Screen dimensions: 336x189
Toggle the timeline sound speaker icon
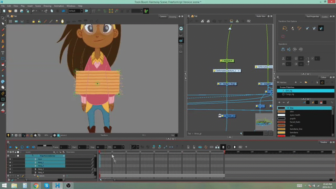[x=28, y=147]
